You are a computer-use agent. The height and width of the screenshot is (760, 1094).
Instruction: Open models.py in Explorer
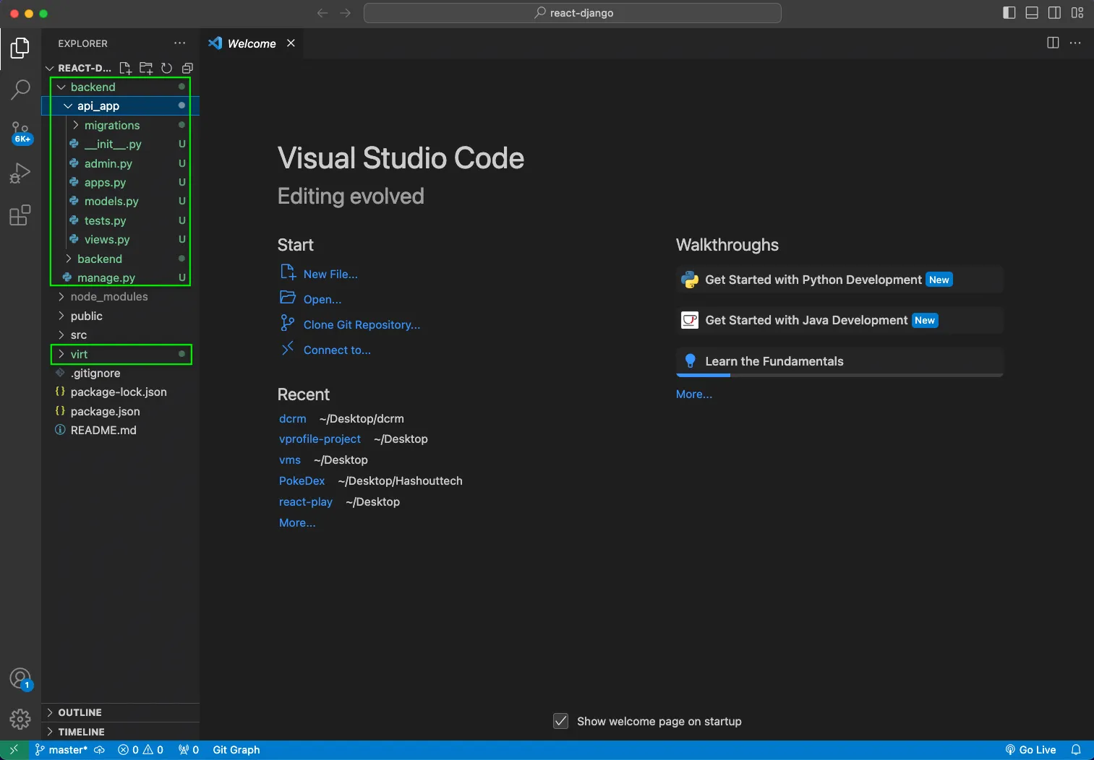pyautogui.click(x=120, y=202)
